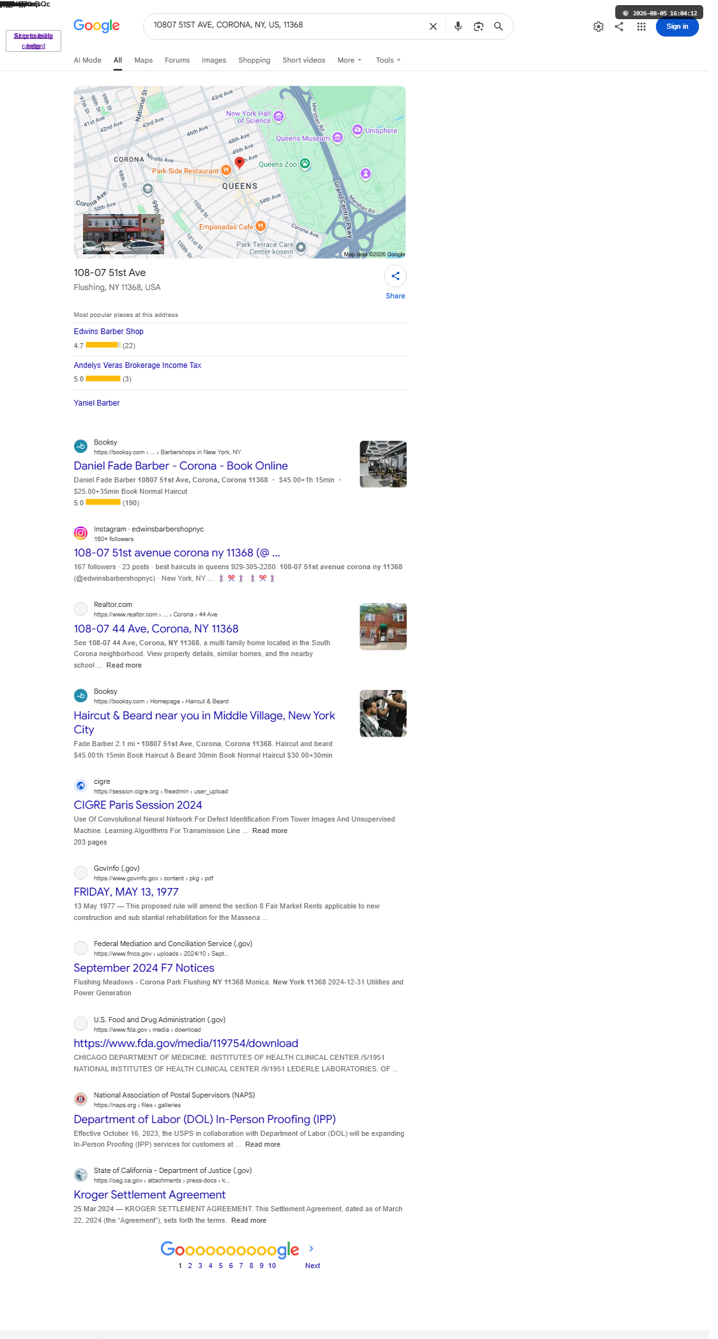Click Skip to main content link
Image resolution: width=718 pixels, height=1339 pixels.
pyautogui.click(x=33, y=41)
